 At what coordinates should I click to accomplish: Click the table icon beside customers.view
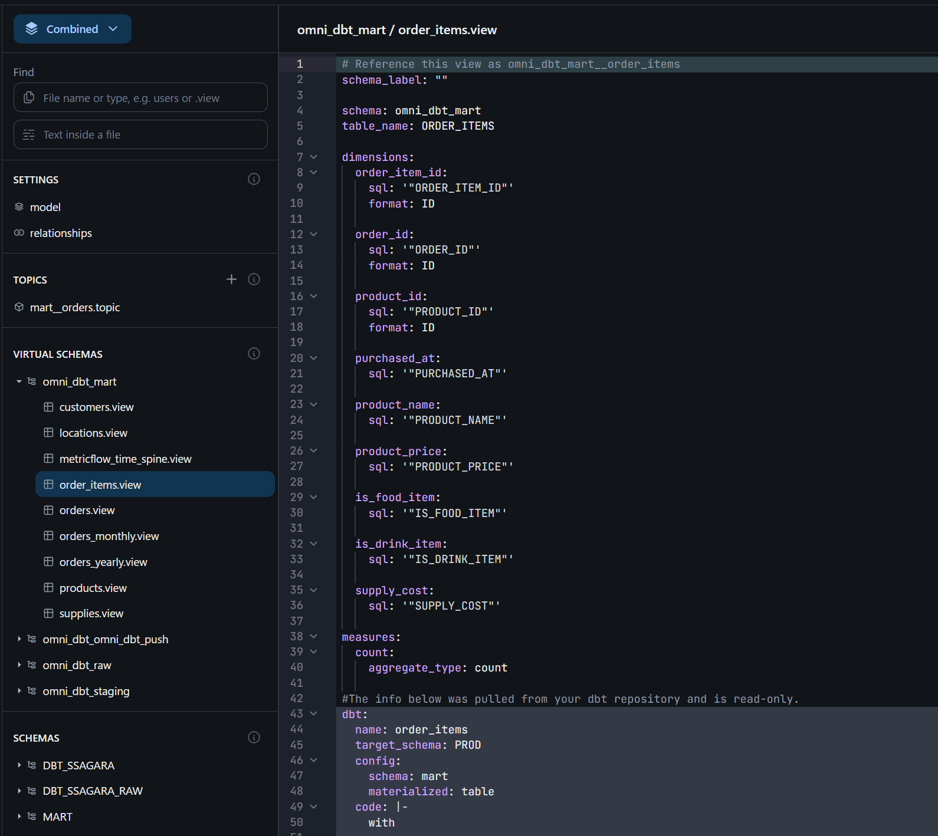48,407
